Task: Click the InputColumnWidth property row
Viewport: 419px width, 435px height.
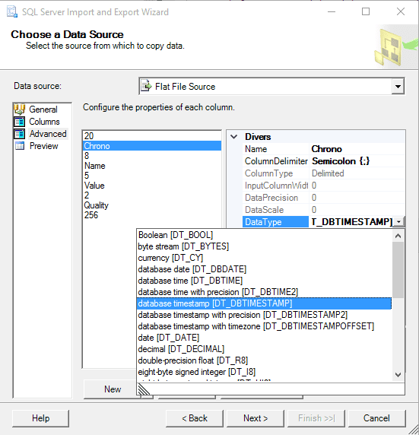Action: pos(323,186)
